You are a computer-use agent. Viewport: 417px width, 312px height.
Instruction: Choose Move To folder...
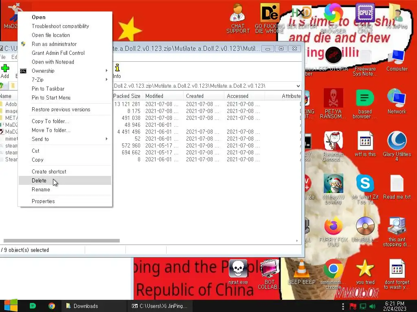tap(65, 130)
